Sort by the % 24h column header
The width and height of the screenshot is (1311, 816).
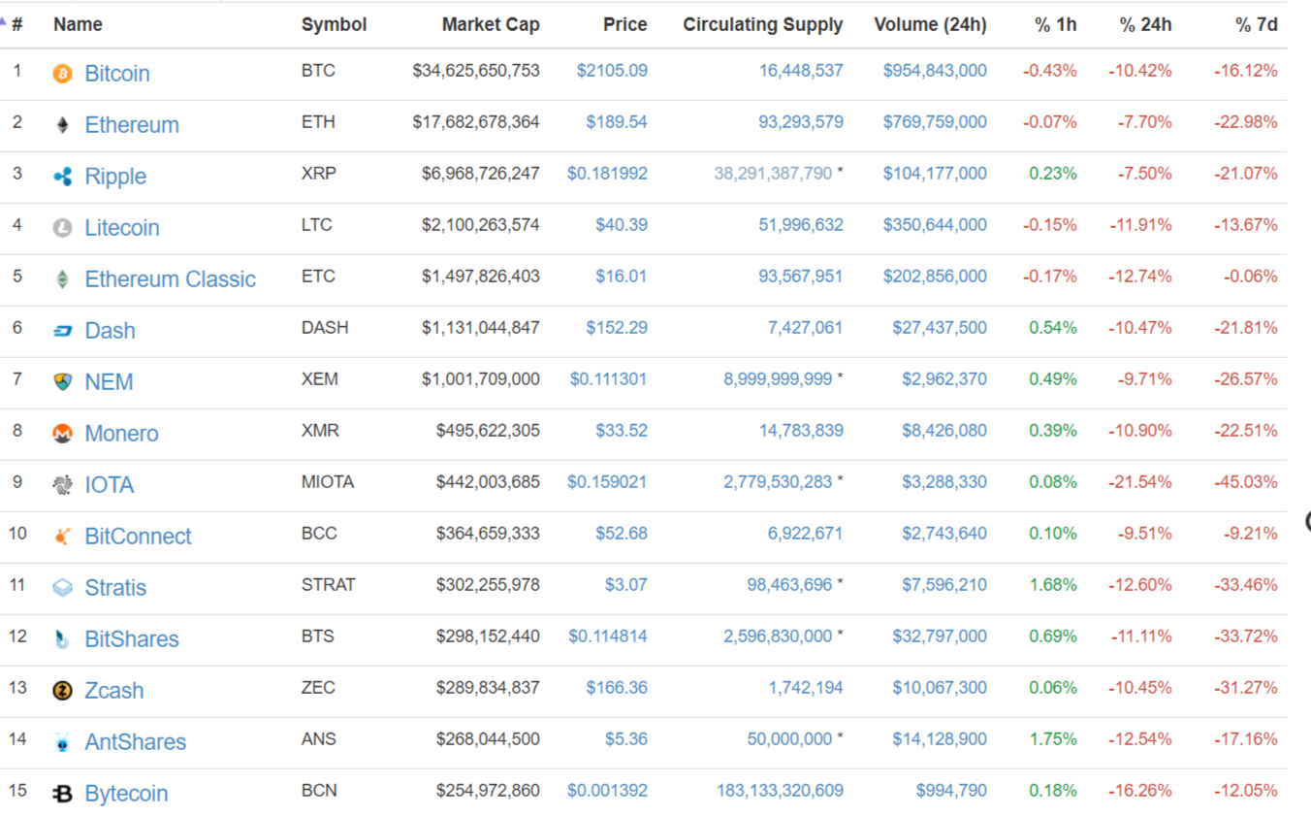(1144, 24)
